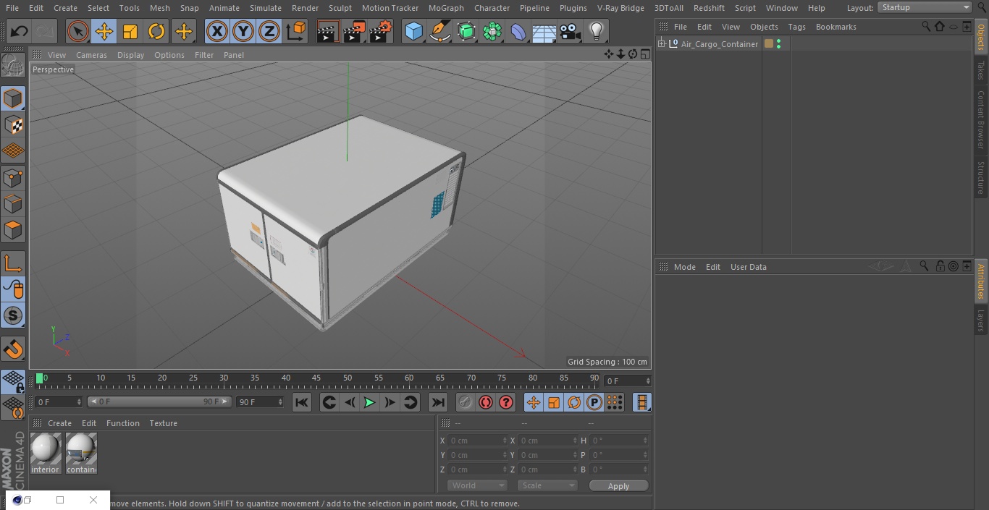Open the Content Browser side tab
Screen dimensions: 989x510
coord(981,119)
